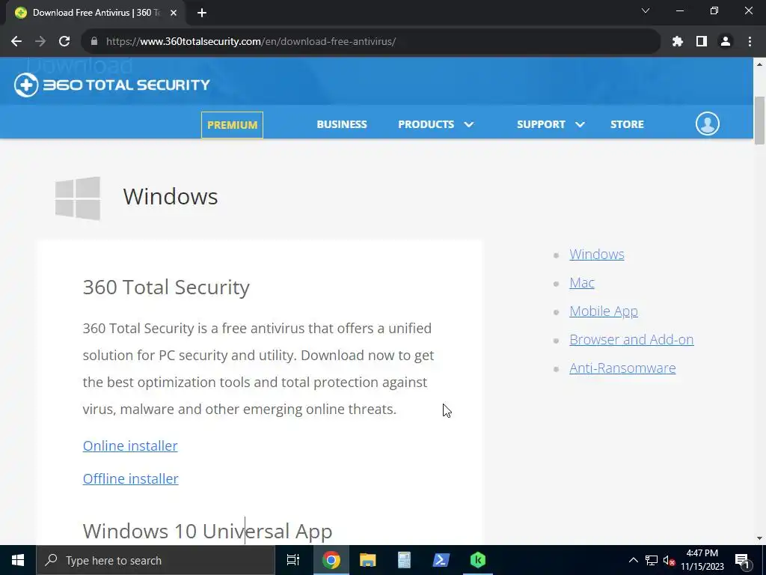Click the Online installer link
The width and height of the screenshot is (766, 575).
130,446
